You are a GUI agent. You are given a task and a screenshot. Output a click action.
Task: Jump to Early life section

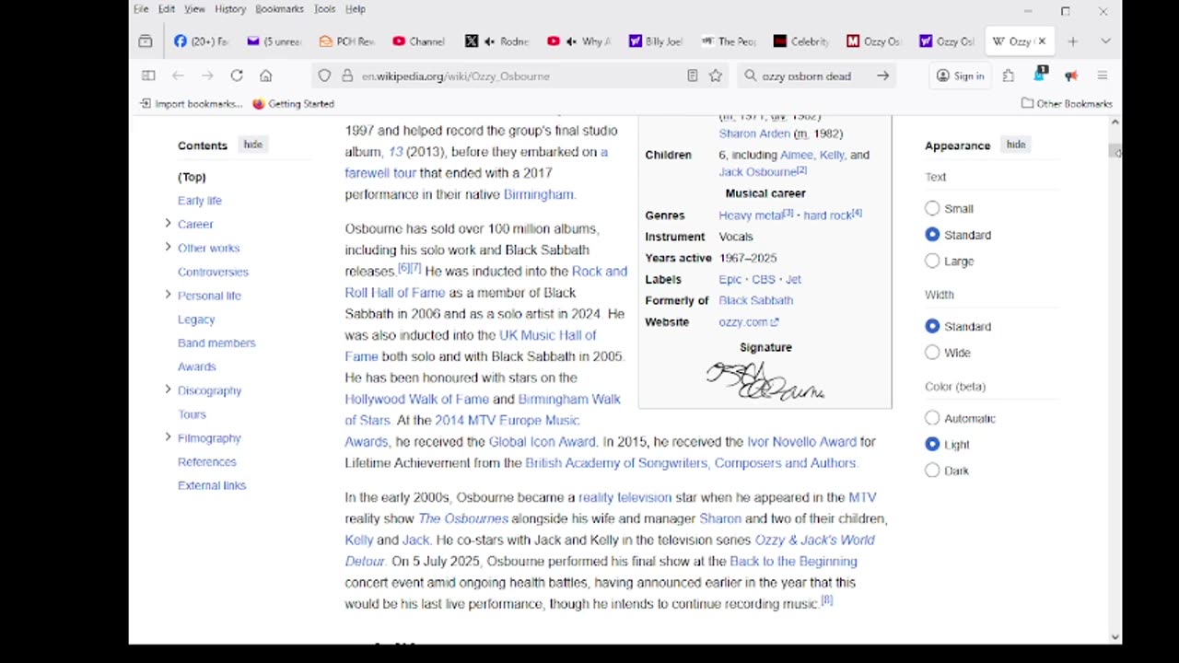click(200, 201)
